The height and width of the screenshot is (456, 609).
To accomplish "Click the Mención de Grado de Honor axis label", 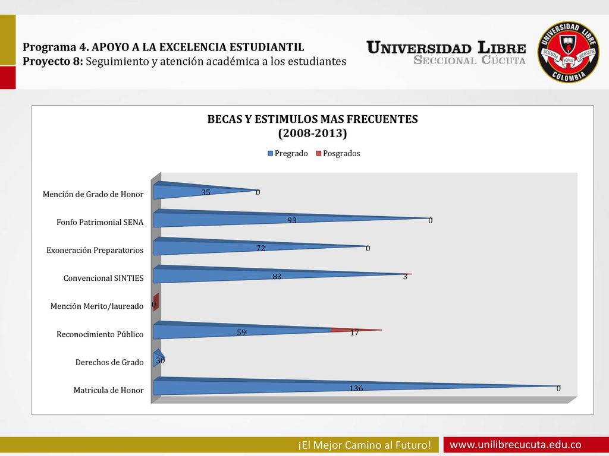I will (93, 194).
